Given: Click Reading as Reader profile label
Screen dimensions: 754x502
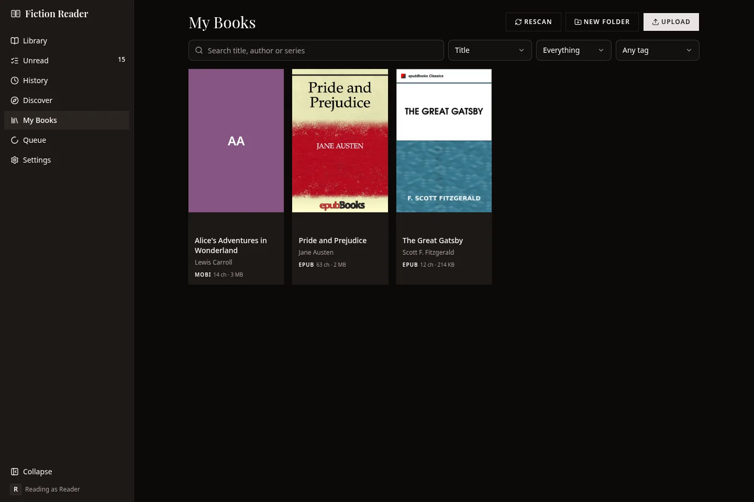Looking at the screenshot, I should tap(52, 489).
